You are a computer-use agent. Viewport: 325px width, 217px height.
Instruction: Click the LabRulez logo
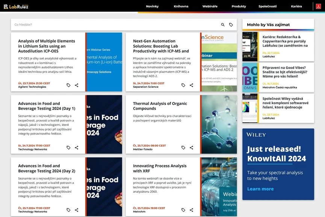coord(16,7)
